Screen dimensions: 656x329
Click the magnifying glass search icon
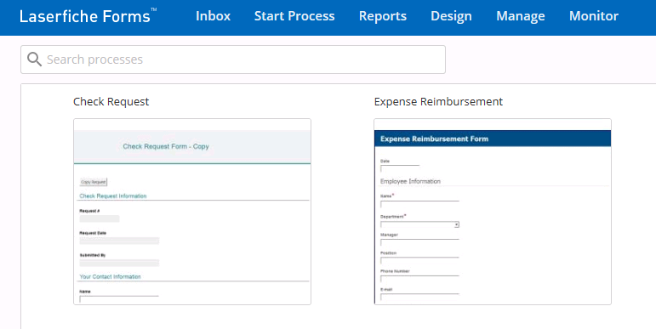tap(34, 60)
